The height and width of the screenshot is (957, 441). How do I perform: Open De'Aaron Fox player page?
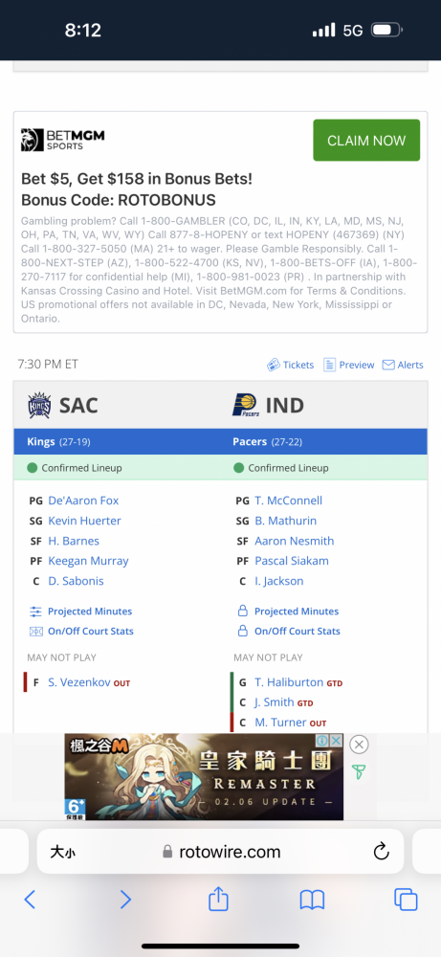[83, 501]
